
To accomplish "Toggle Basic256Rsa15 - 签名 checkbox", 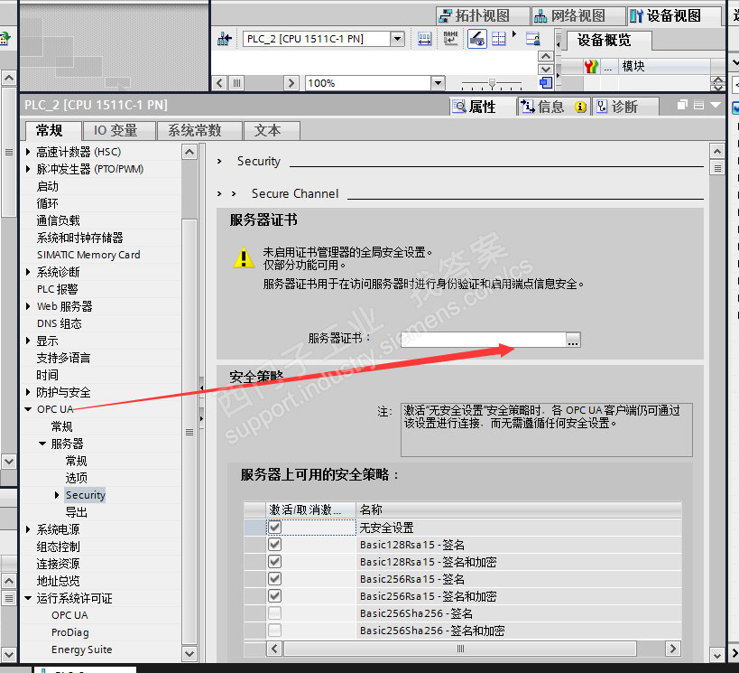I will (275, 579).
